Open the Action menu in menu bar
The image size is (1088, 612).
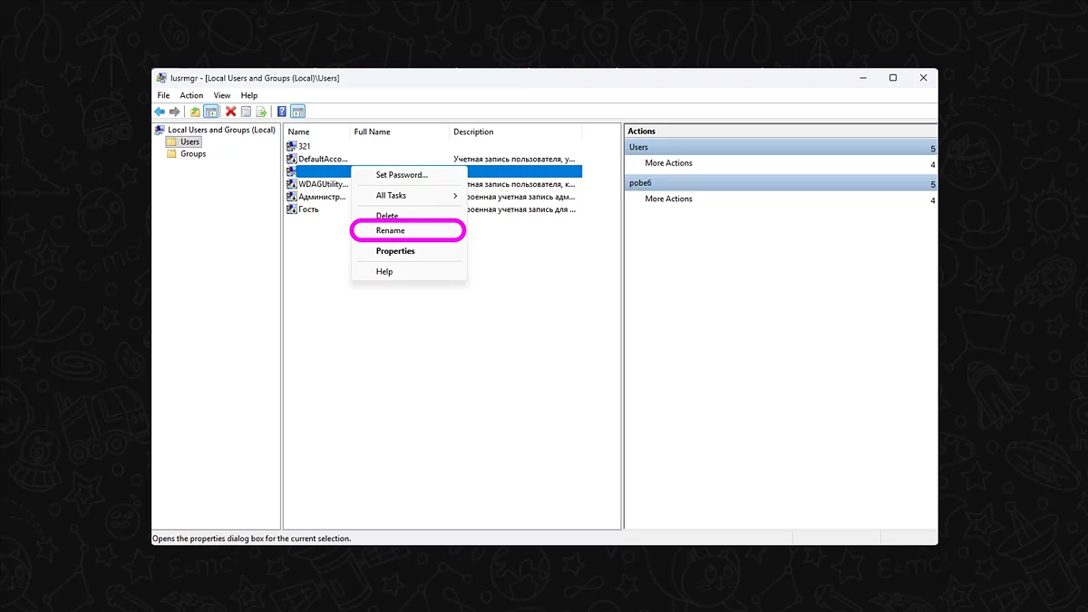pos(191,95)
